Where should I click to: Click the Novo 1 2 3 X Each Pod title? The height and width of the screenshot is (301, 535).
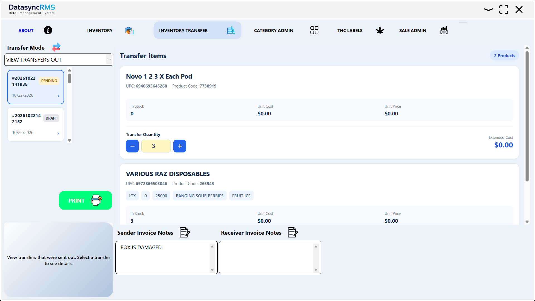tap(159, 76)
